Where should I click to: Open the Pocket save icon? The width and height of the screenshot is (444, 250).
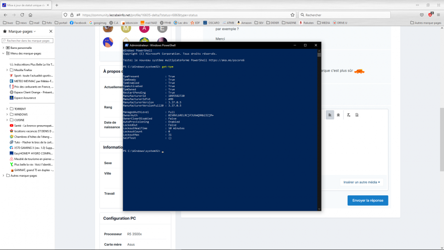pos(421,15)
